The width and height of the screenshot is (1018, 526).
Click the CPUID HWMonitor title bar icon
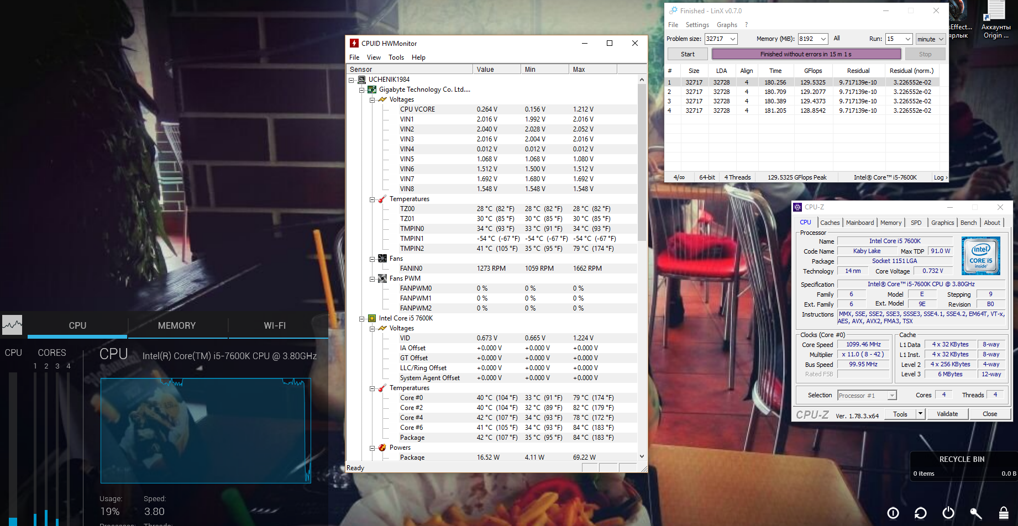point(354,43)
